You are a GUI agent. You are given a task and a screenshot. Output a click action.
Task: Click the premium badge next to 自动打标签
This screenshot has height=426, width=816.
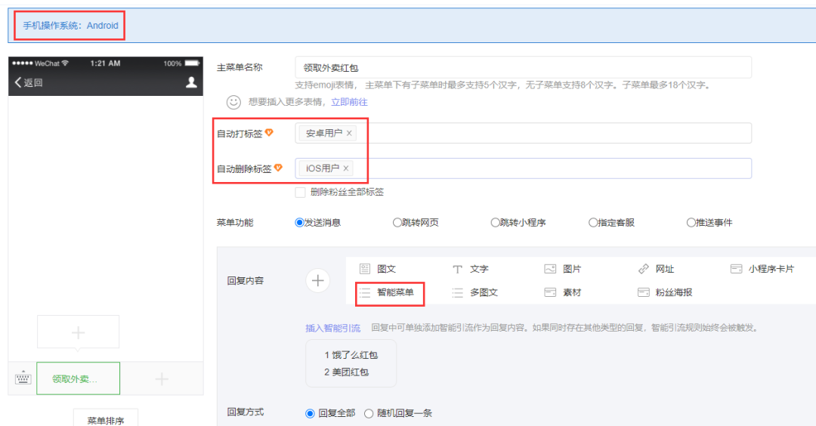(269, 133)
